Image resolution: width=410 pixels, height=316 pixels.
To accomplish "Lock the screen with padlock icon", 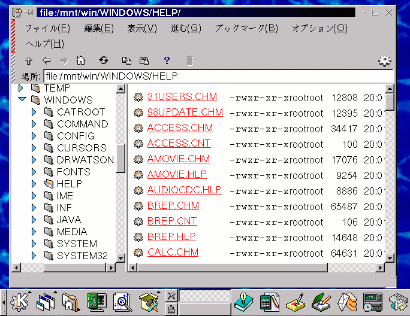I will pos(171,309).
